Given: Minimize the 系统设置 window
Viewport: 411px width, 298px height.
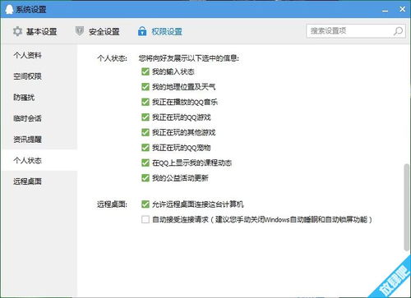Looking at the screenshot, I should (386, 11).
